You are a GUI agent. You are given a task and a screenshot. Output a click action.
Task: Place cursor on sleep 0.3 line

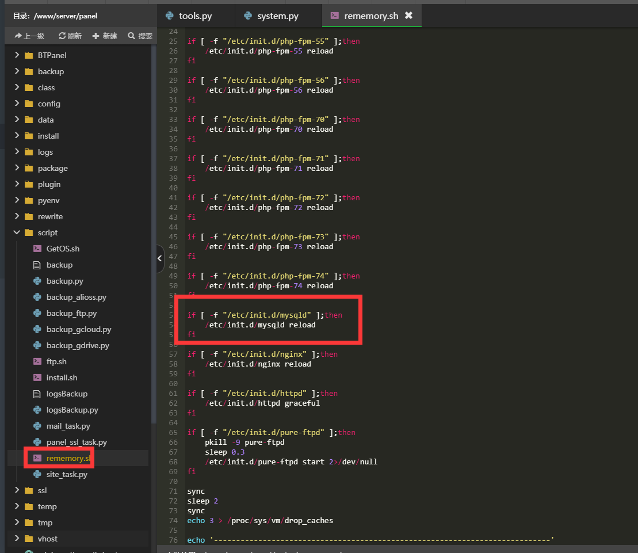click(225, 452)
